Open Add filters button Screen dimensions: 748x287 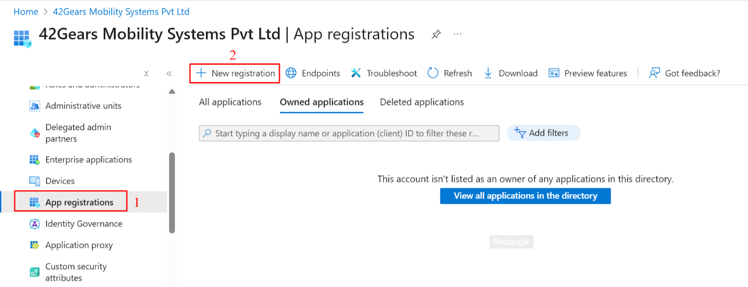pos(543,133)
